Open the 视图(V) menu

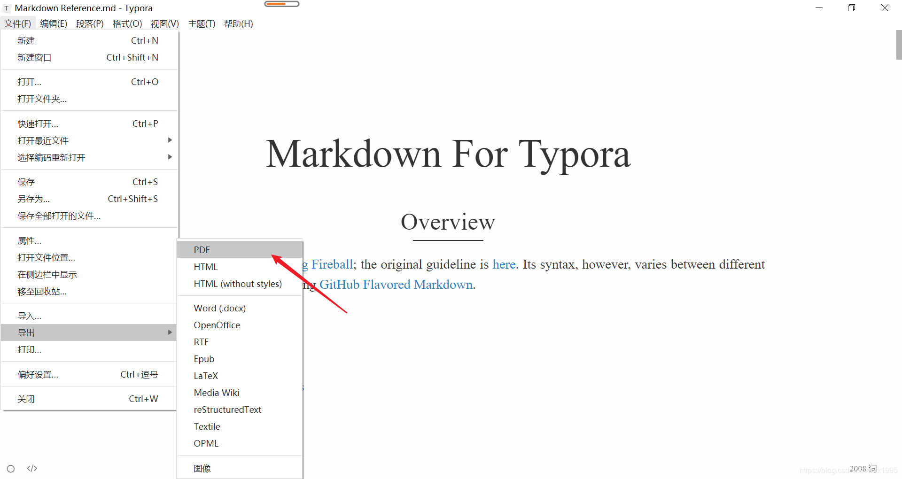[165, 23]
